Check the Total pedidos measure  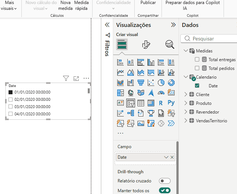coord(197,68)
